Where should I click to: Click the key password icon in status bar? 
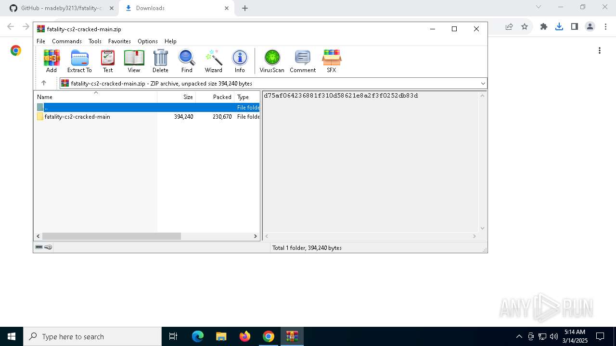pyautogui.click(x=48, y=247)
